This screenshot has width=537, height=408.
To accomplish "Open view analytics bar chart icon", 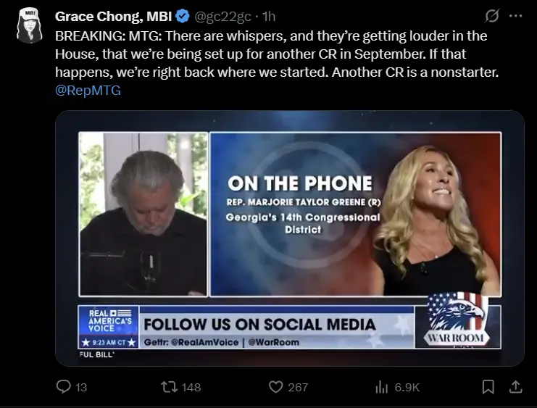I will [x=381, y=387].
